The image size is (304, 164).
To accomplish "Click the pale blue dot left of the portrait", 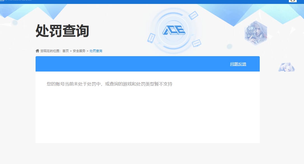I will pyautogui.click(x=229, y=46).
